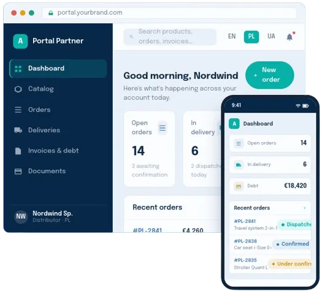Switch language to EN
322x291 pixels.
click(x=232, y=37)
